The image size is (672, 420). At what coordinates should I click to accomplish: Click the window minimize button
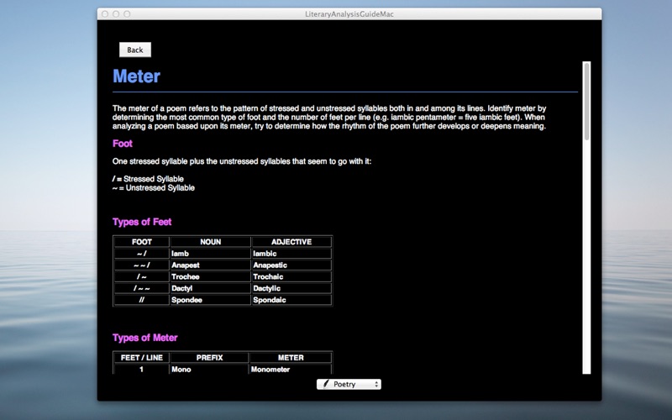pyautogui.click(x=116, y=14)
